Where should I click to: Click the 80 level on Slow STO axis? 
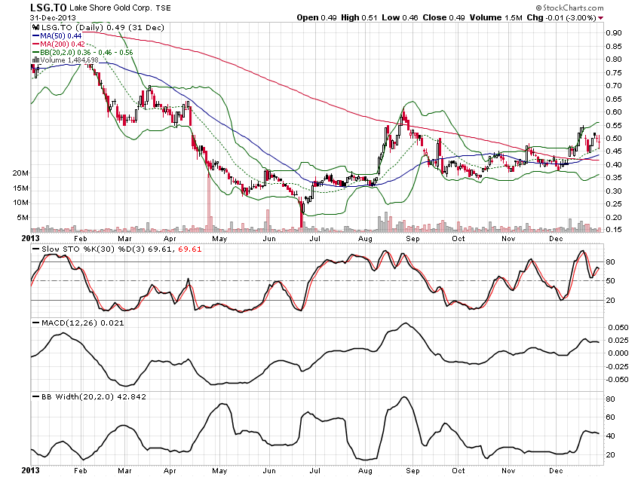(x=610, y=262)
